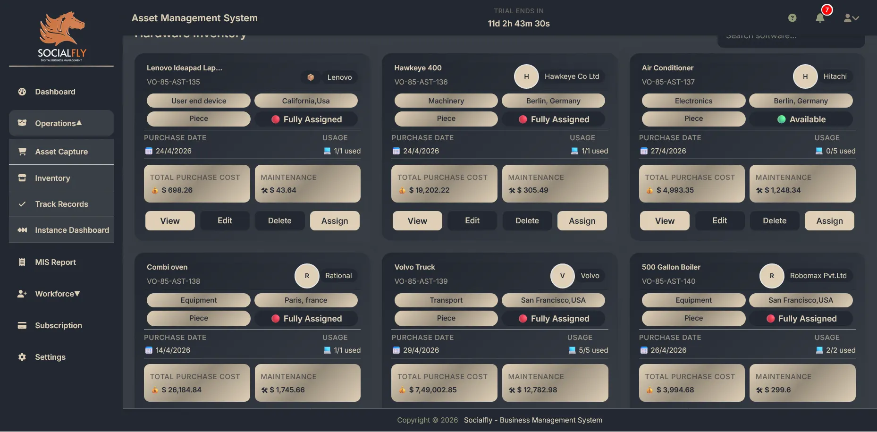Click calendar icon beside 24/4/2026 on Lenovo card

(x=149, y=151)
